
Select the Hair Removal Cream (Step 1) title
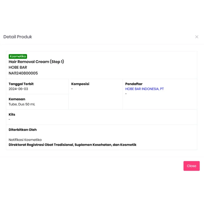(x=36, y=62)
